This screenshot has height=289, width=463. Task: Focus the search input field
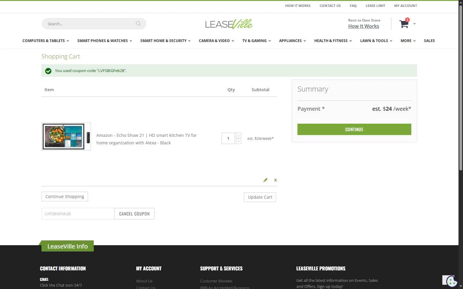(90, 24)
